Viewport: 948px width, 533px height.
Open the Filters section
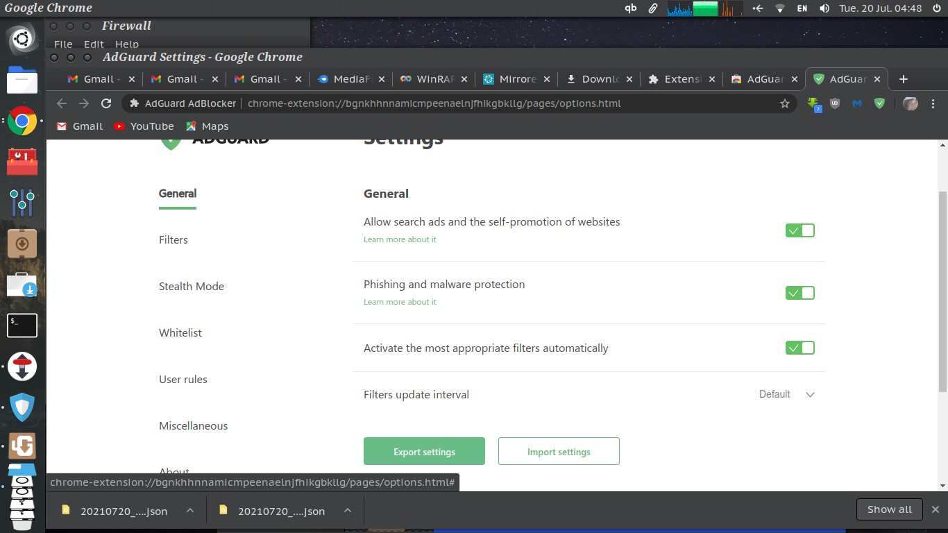(173, 240)
